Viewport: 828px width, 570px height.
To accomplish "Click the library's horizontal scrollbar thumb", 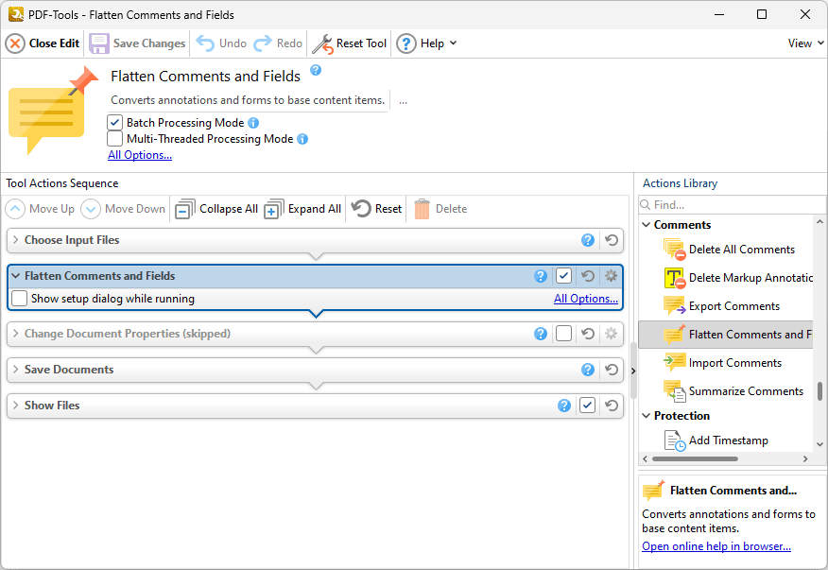I will pyautogui.click(x=695, y=459).
